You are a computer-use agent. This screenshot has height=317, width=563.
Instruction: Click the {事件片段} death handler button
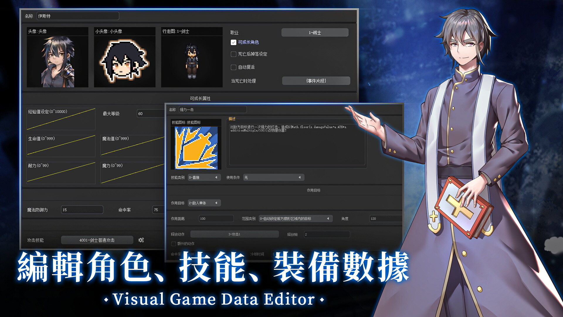(x=316, y=81)
